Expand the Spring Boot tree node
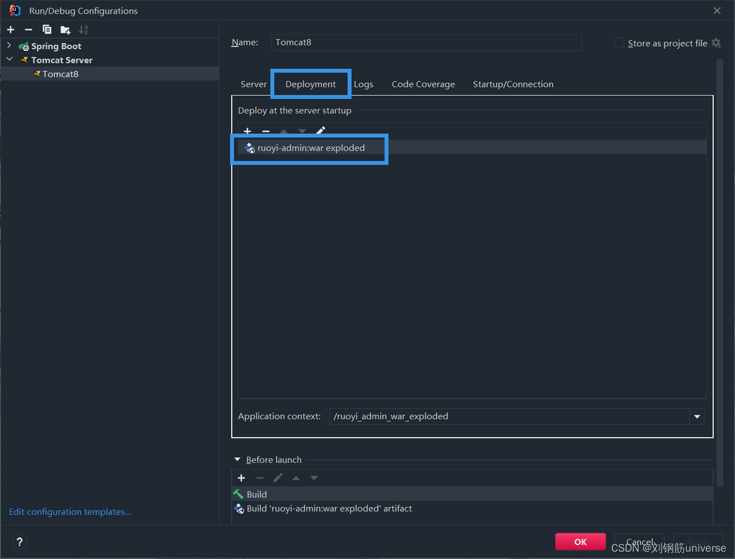Screen dimensions: 735x559 tap(9, 45)
